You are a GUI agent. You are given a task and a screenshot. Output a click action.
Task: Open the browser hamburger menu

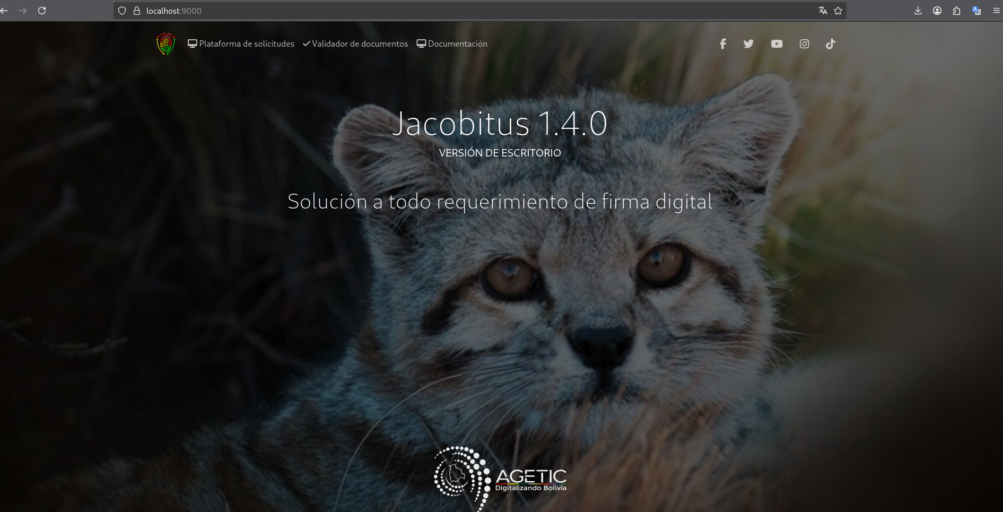tap(997, 11)
